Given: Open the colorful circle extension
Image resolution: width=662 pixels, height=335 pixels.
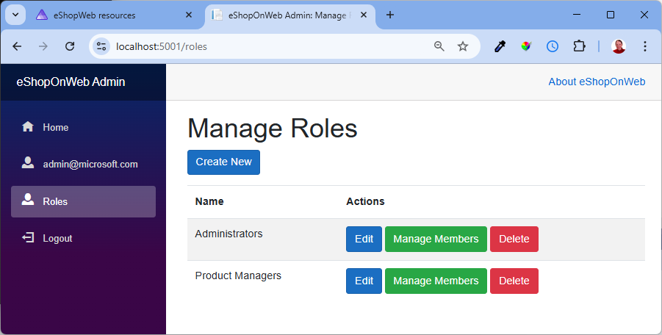Looking at the screenshot, I should pyautogui.click(x=525, y=46).
